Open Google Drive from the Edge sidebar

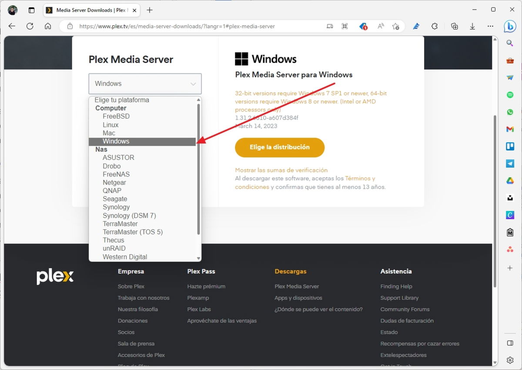pyautogui.click(x=509, y=180)
